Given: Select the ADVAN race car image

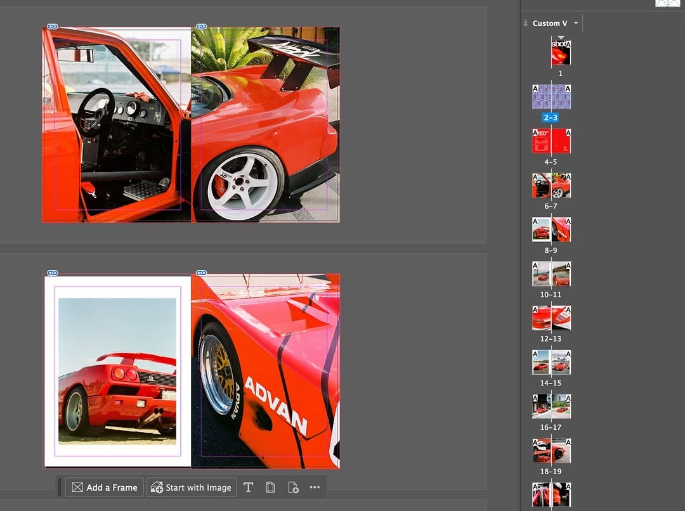Looking at the screenshot, I should point(266,372).
